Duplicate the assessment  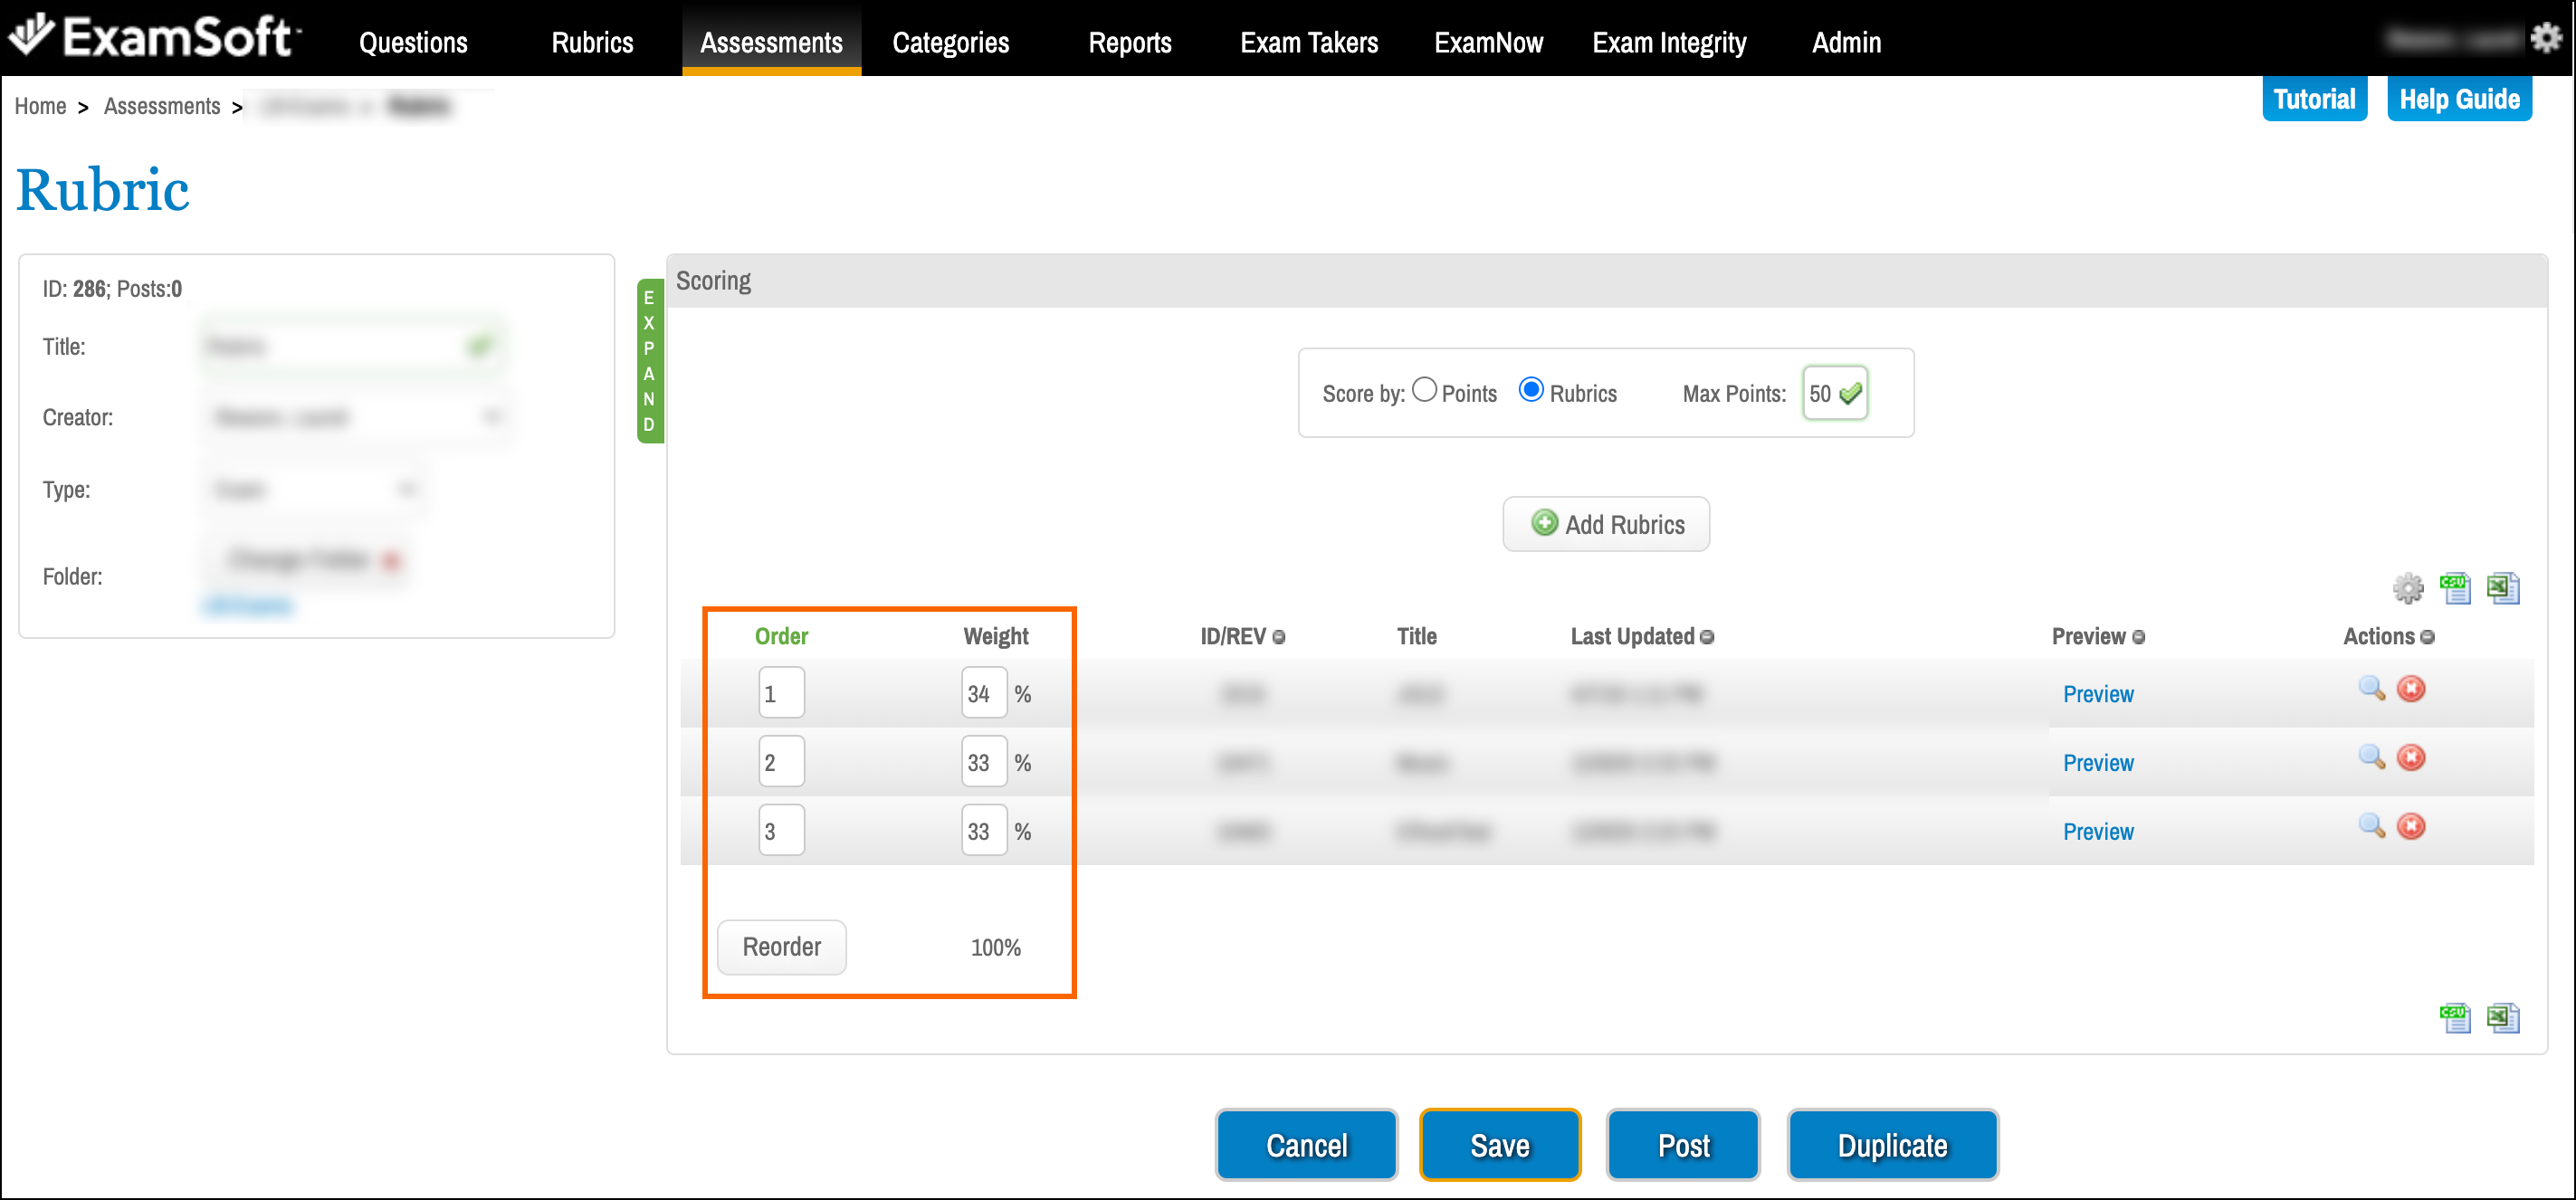(x=1892, y=1145)
